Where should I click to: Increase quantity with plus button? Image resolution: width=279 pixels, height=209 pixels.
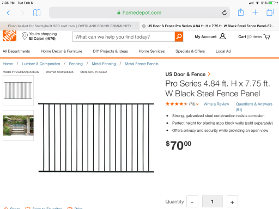[232, 201]
